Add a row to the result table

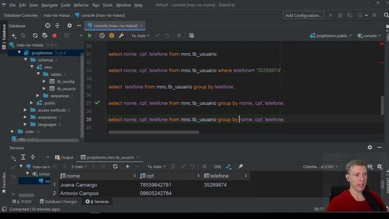pyautogui.click(x=128, y=167)
